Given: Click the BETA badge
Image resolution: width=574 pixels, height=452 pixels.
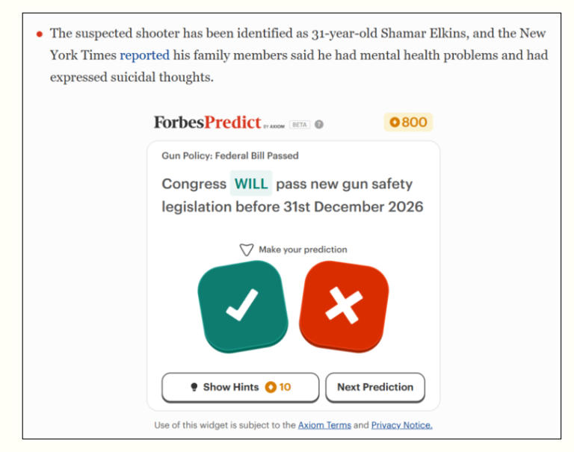Looking at the screenshot, I should click(x=300, y=125).
